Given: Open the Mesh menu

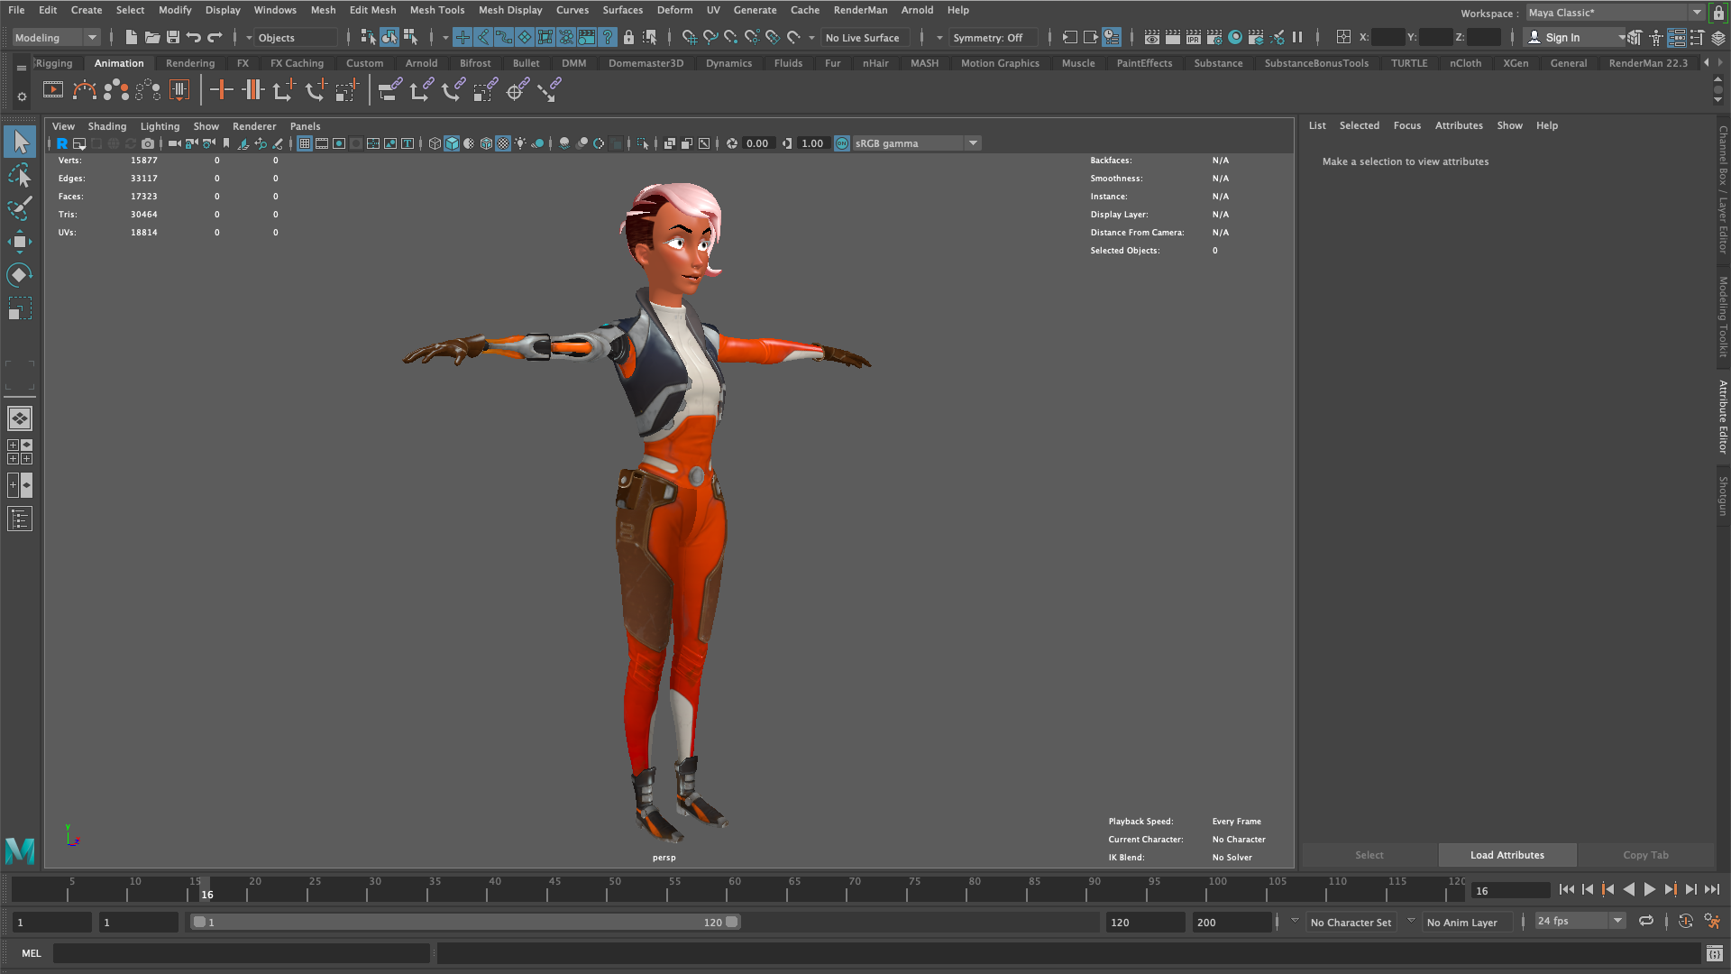Looking at the screenshot, I should 323,10.
